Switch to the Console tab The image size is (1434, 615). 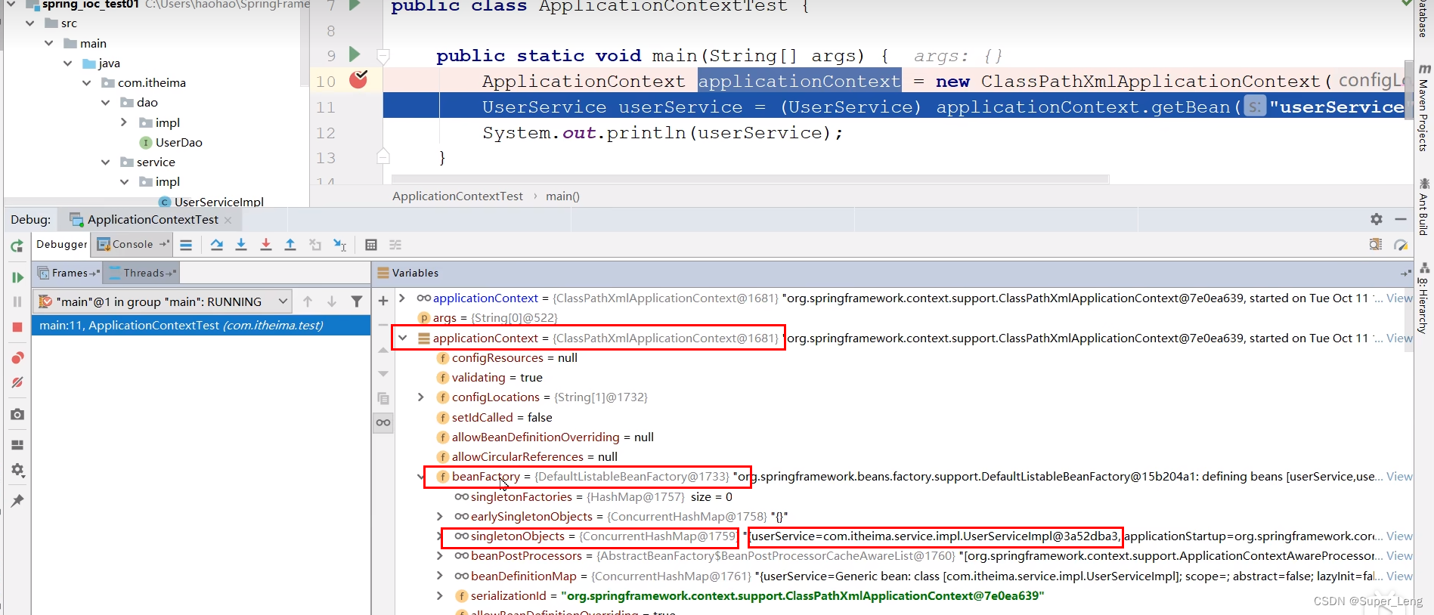pyautogui.click(x=133, y=244)
